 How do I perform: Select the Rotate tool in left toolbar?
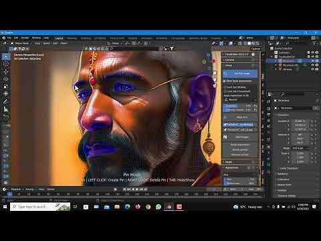click(6, 79)
